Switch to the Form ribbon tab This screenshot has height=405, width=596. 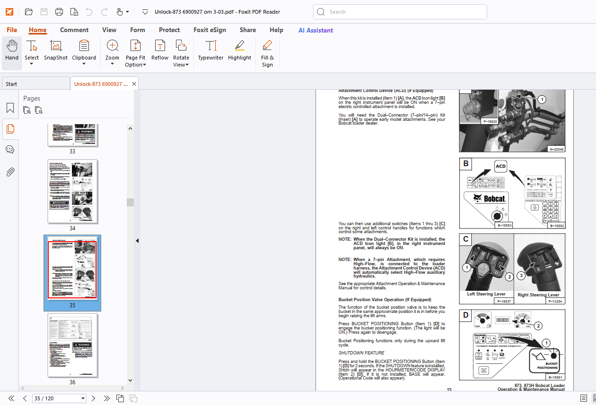tap(138, 30)
